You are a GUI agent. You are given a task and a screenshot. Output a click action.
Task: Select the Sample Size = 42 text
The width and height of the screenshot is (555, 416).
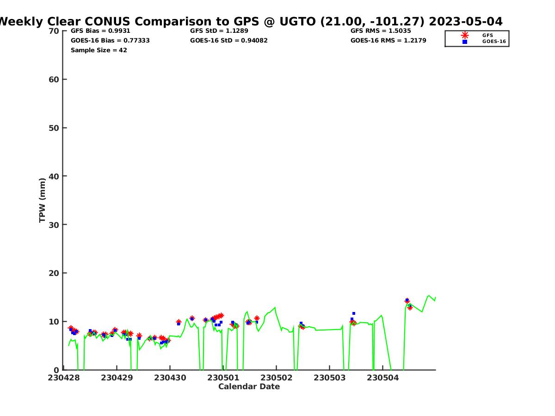point(99,50)
